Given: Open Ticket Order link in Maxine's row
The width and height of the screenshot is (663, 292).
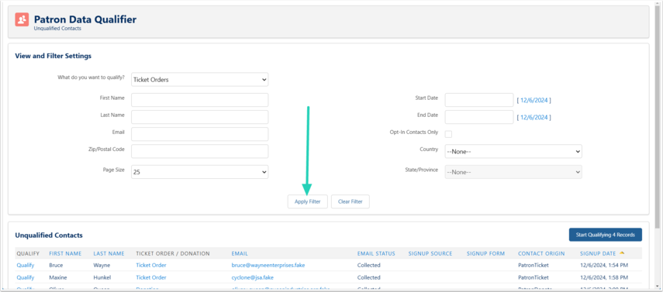Looking at the screenshot, I should pos(151,277).
